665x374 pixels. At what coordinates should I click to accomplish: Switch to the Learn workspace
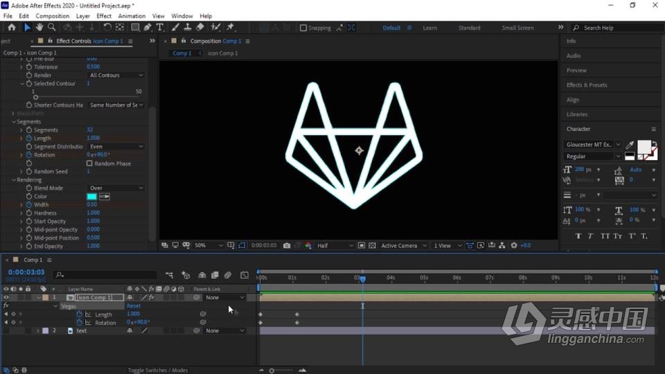[x=429, y=28]
